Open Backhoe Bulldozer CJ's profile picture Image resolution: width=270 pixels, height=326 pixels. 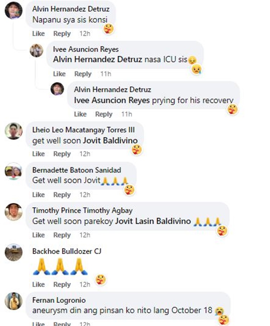tap(14, 252)
